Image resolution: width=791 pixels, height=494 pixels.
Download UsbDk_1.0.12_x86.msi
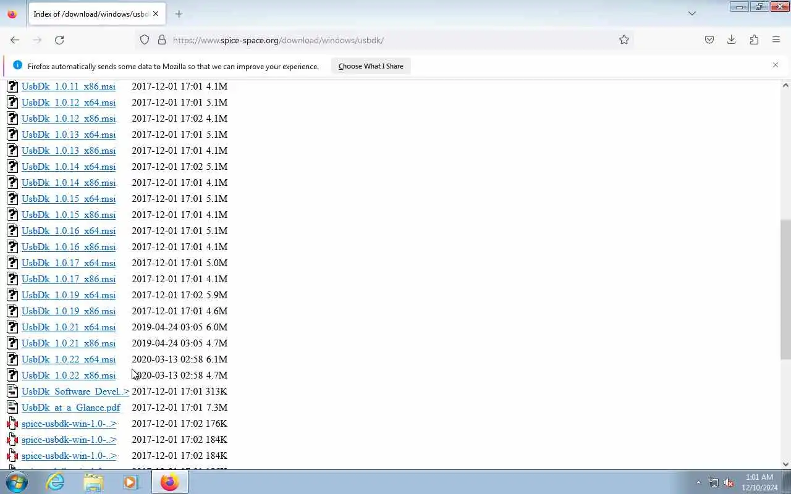pos(69,119)
